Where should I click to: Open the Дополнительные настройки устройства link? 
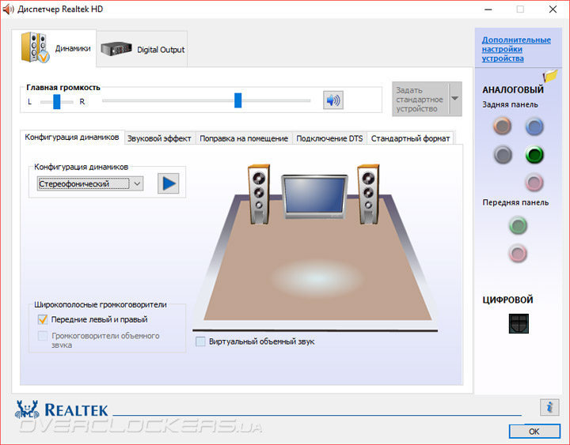pyautogui.click(x=516, y=49)
